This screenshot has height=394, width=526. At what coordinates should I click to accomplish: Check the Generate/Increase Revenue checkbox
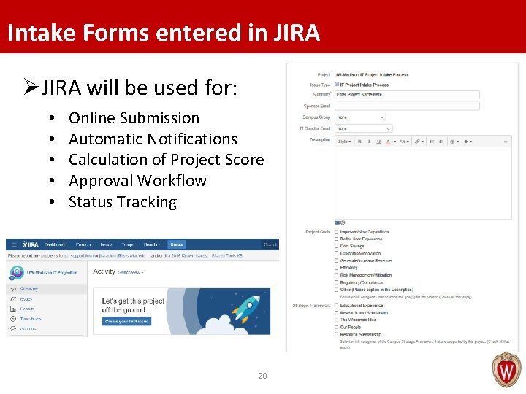[337, 260]
